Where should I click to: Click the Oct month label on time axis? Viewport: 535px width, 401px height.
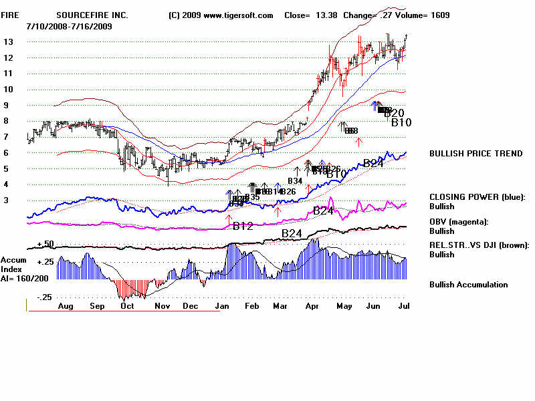126,305
